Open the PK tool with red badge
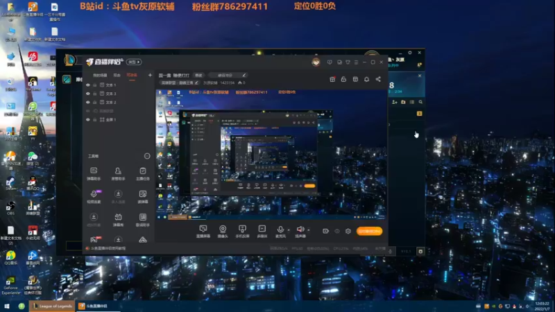The width and height of the screenshot is (555, 312). (x=94, y=239)
